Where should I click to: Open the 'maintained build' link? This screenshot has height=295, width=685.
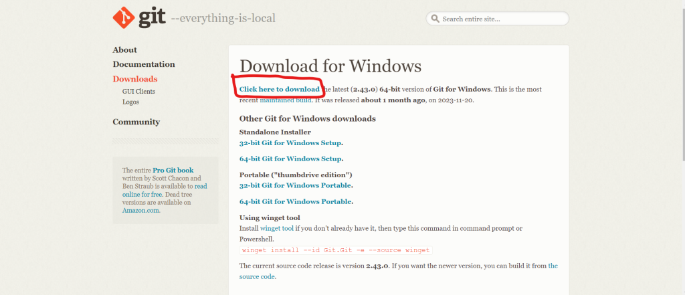284,100
